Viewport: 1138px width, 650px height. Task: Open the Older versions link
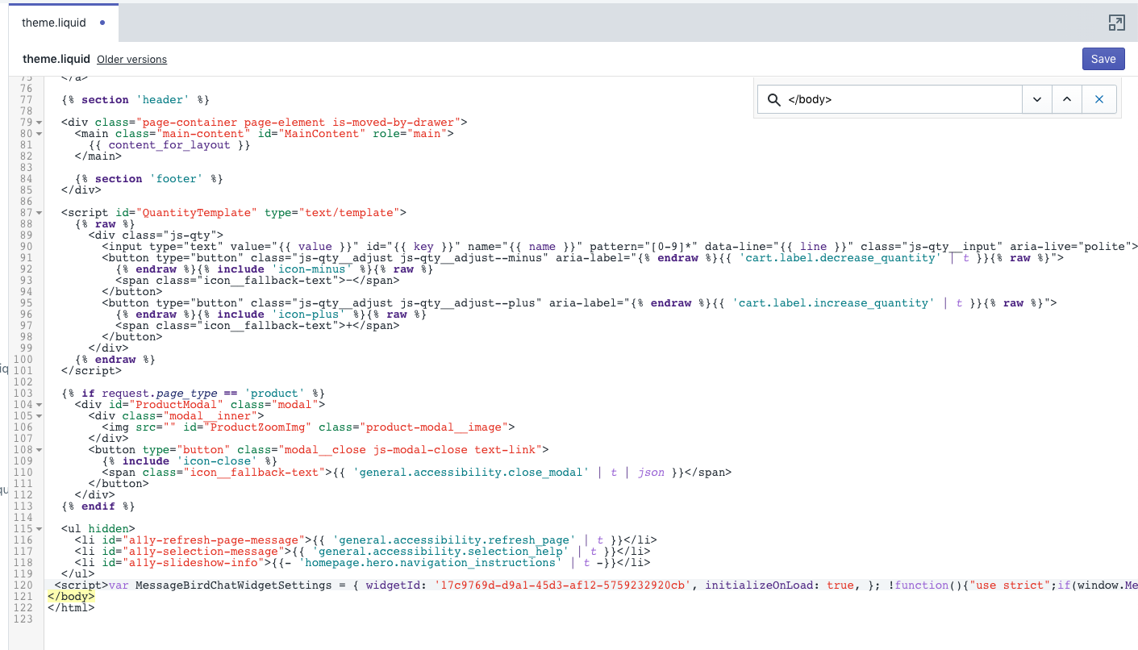point(131,60)
